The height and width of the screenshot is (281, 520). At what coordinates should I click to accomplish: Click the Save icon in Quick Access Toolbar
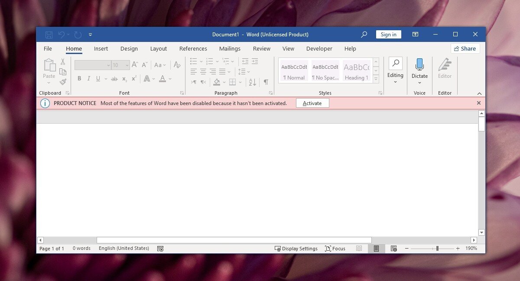[49, 35]
